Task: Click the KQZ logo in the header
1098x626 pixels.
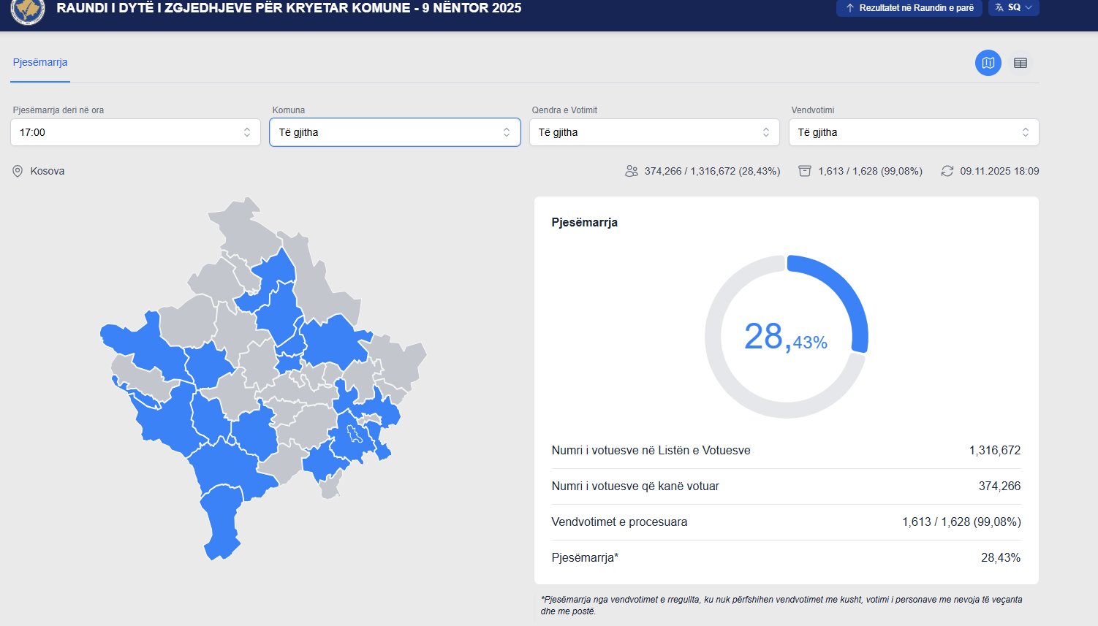Action: click(x=28, y=10)
